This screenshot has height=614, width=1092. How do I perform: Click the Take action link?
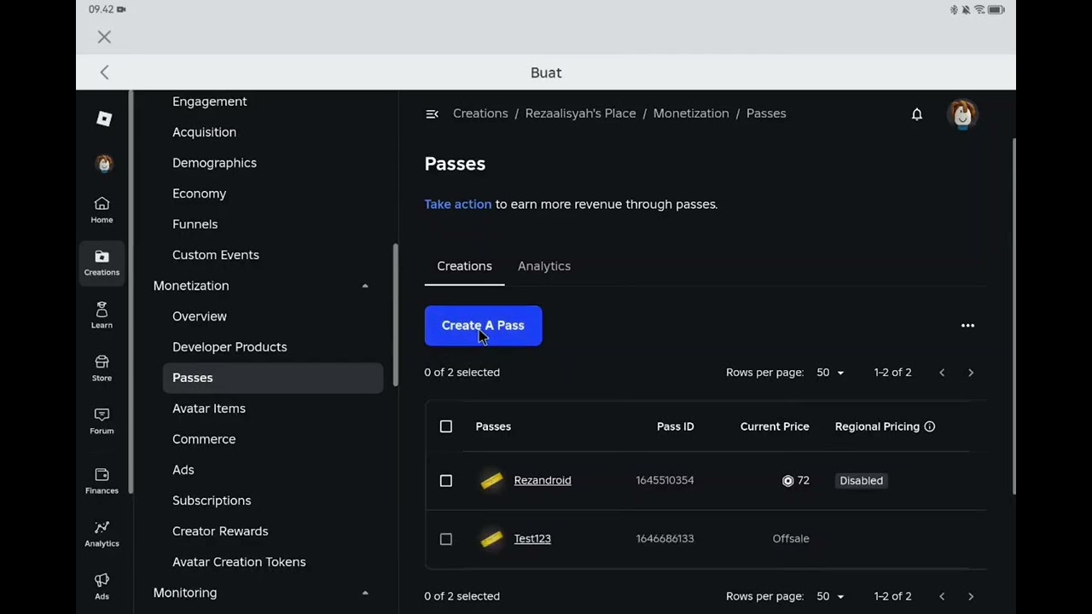458,205
